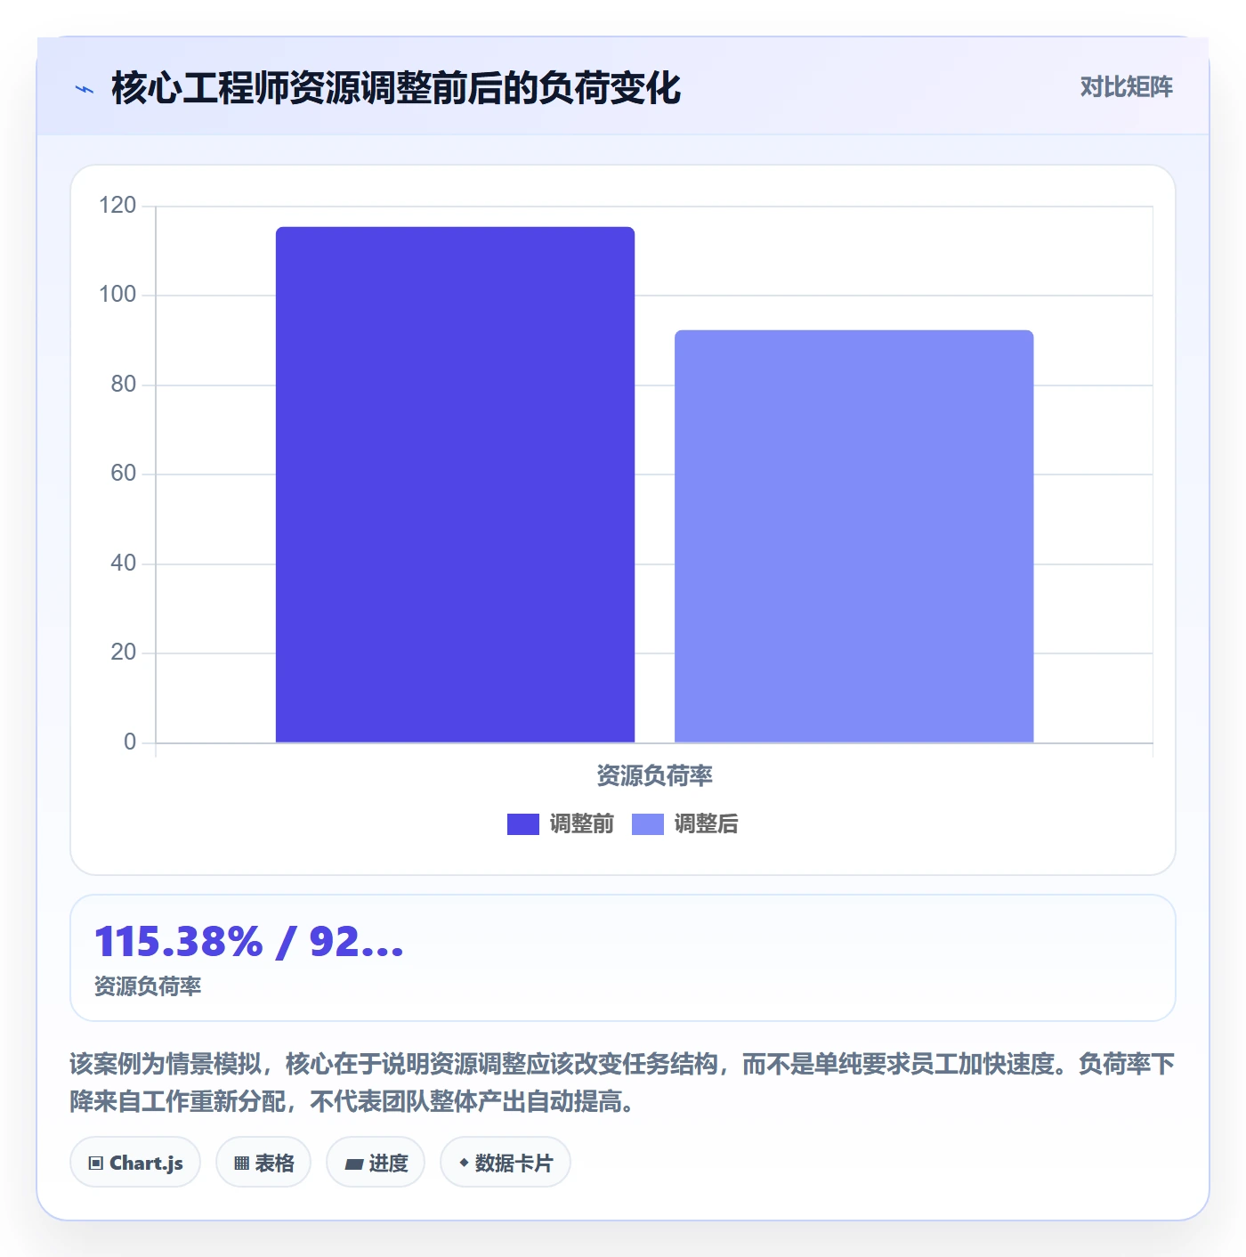Select the 进度 tag chip

tap(376, 1162)
